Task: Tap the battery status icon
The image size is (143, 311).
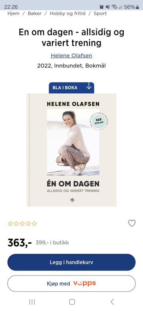Action: (x=137, y=7)
